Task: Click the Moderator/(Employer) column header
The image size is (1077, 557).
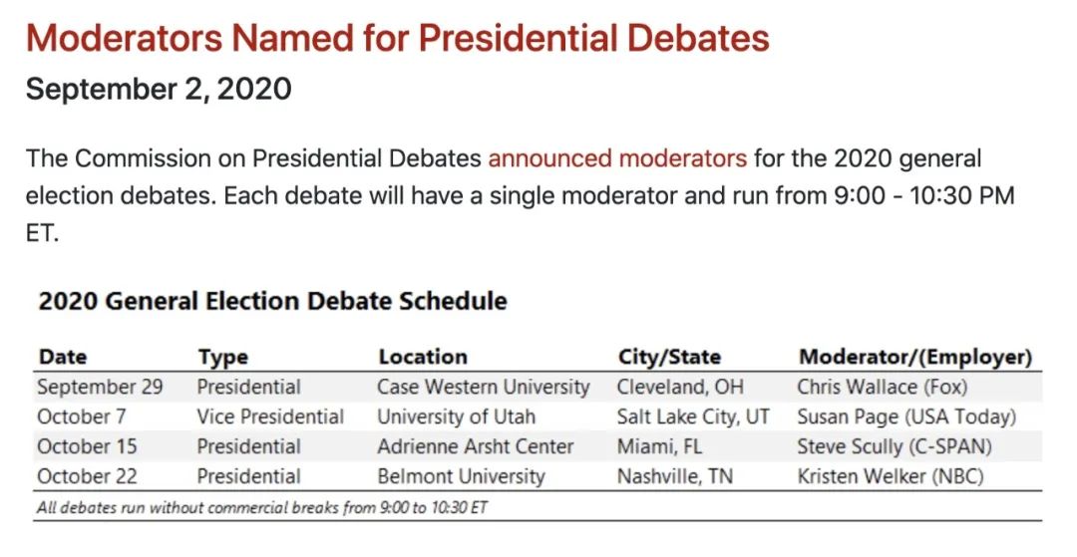Action: click(x=915, y=357)
